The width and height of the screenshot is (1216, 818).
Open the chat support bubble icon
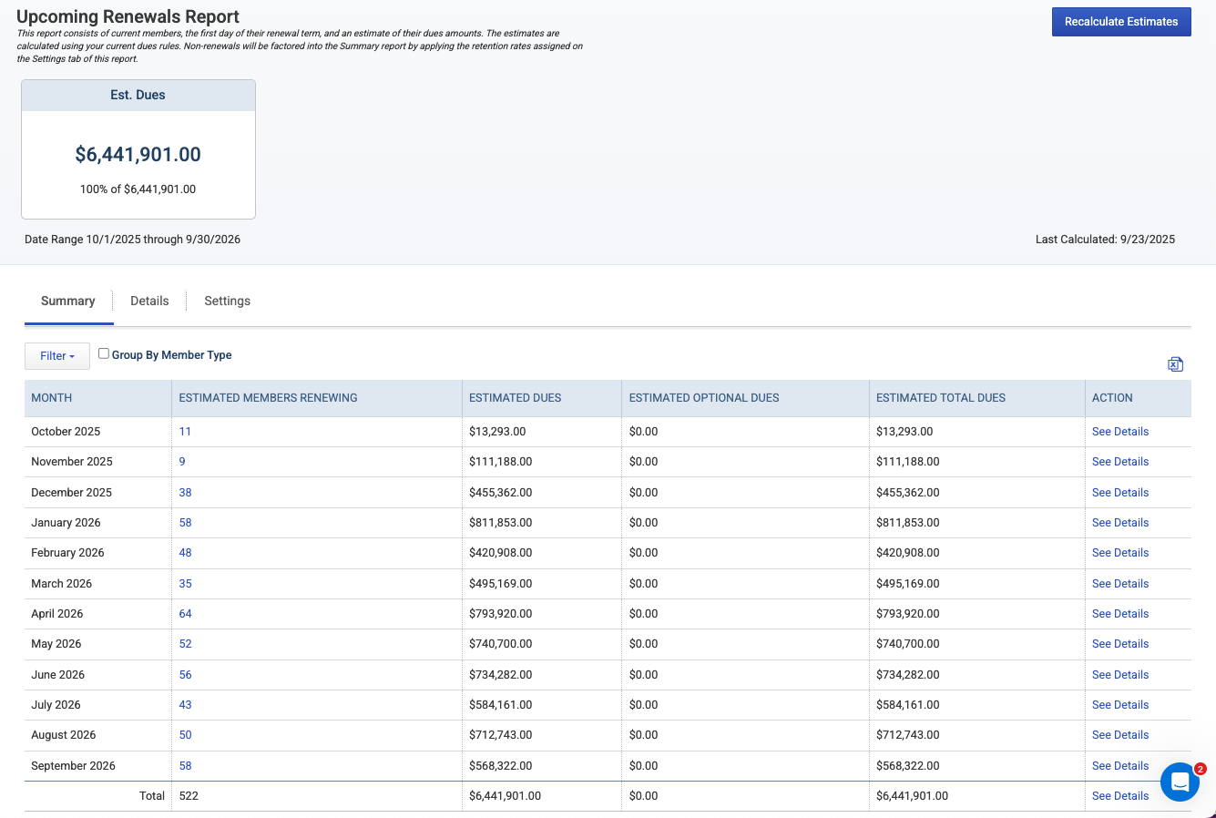point(1180,782)
